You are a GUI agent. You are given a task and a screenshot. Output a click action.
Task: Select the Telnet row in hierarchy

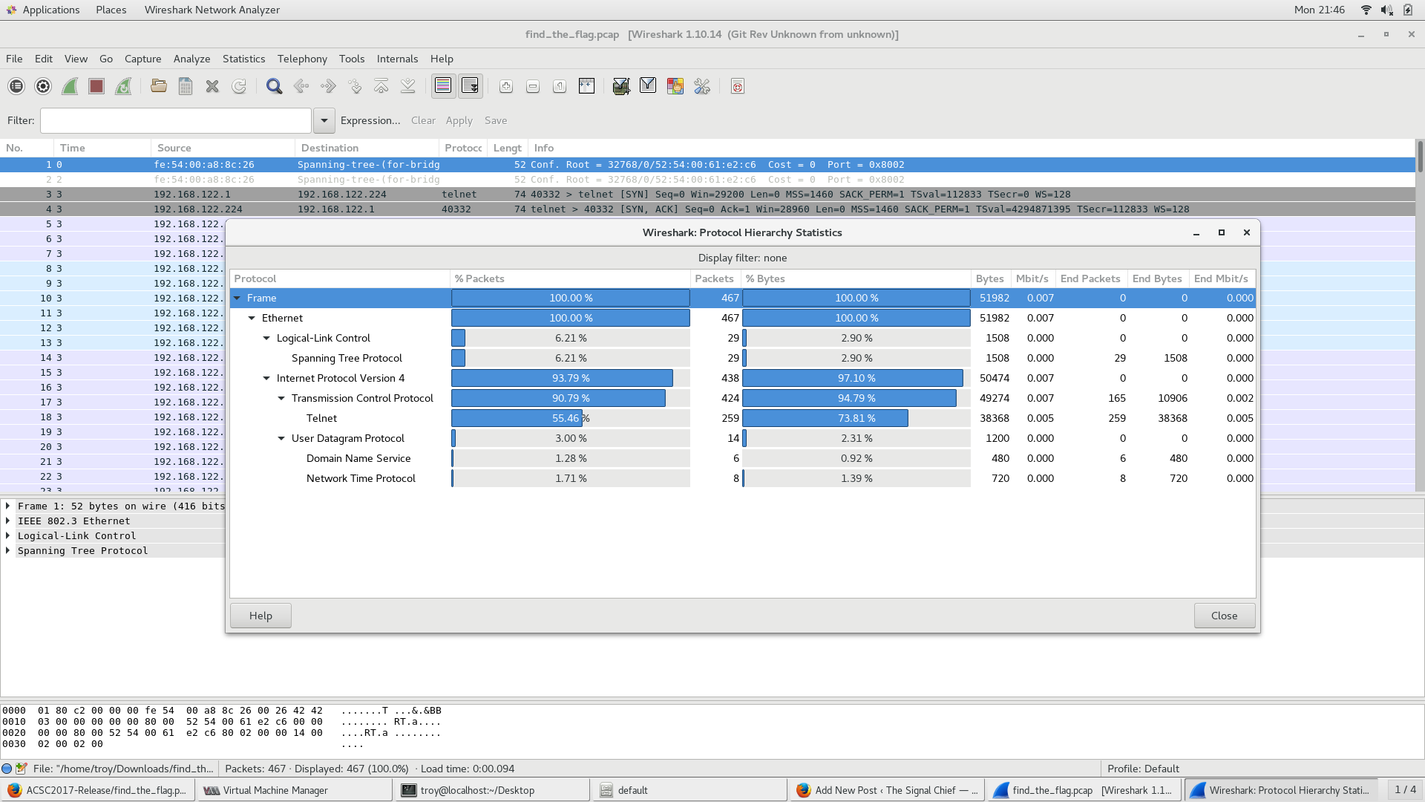[742, 418]
